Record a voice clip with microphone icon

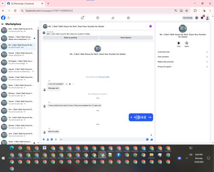(x=44, y=139)
